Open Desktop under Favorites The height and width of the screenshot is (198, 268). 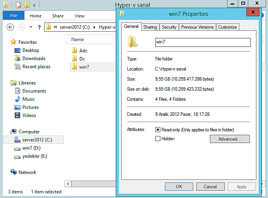click(x=31, y=50)
